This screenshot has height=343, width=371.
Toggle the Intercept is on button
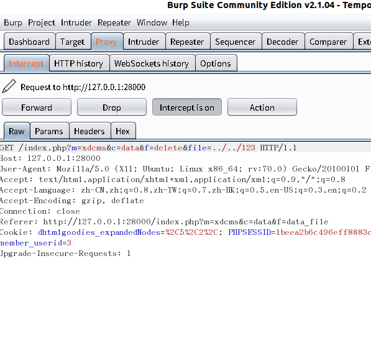[187, 107]
